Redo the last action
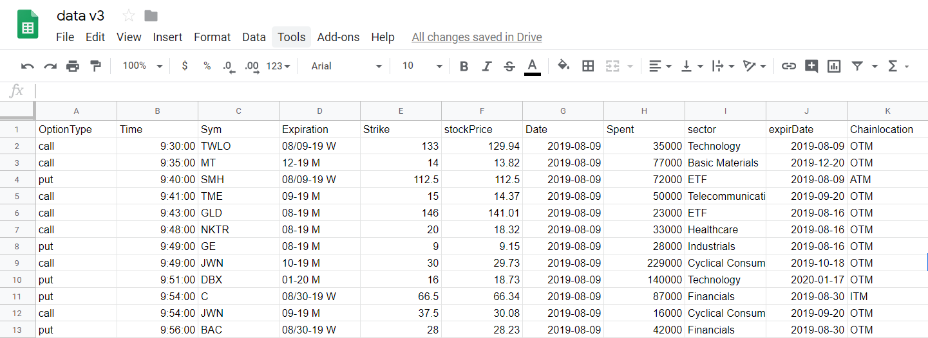Viewport: 928px width, 338px height. pyautogui.click(x=50, y=66)
